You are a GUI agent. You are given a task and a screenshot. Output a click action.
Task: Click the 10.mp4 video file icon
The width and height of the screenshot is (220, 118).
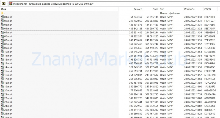point(2,52)
